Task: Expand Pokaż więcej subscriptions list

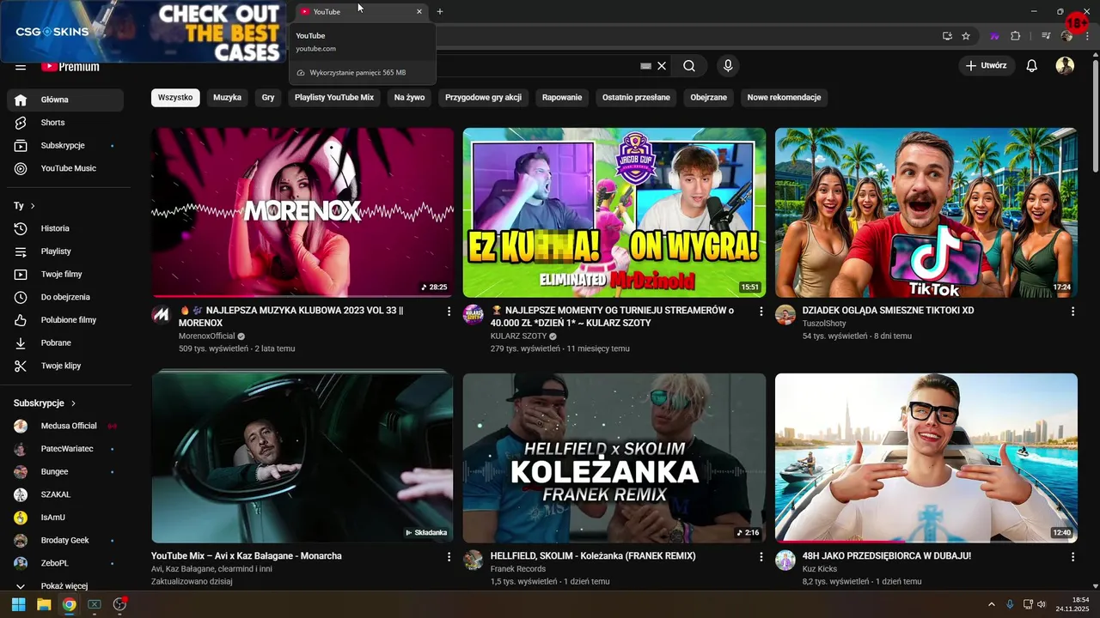Action: pos(65,586)
